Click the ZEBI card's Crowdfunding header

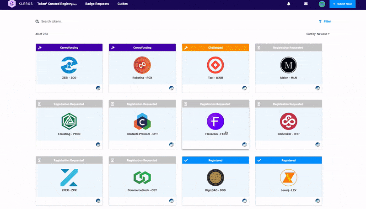69,47
